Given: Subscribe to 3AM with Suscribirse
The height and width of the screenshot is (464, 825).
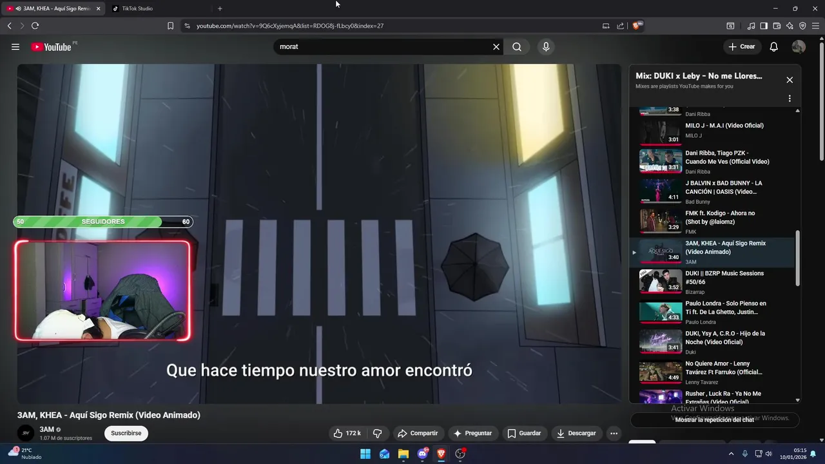Looking at the screenshot, I should [126, 433].
